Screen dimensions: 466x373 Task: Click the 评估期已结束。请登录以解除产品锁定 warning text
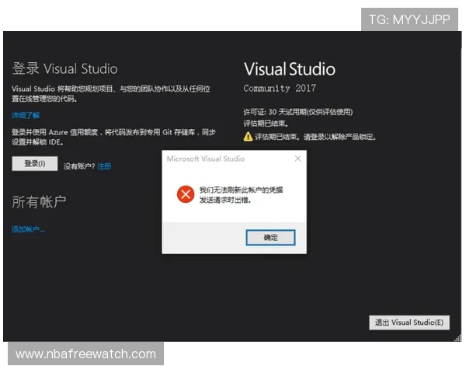coord(315,137)
